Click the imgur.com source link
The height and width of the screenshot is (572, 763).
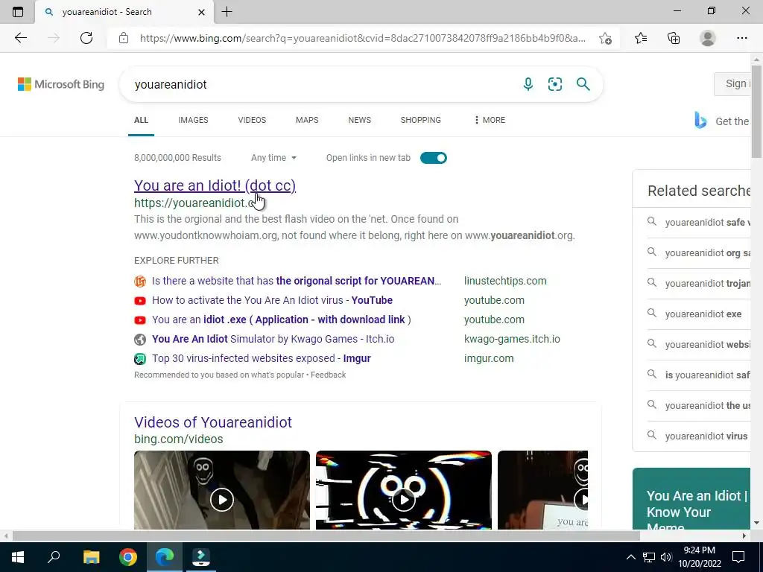tap(489, 358)
